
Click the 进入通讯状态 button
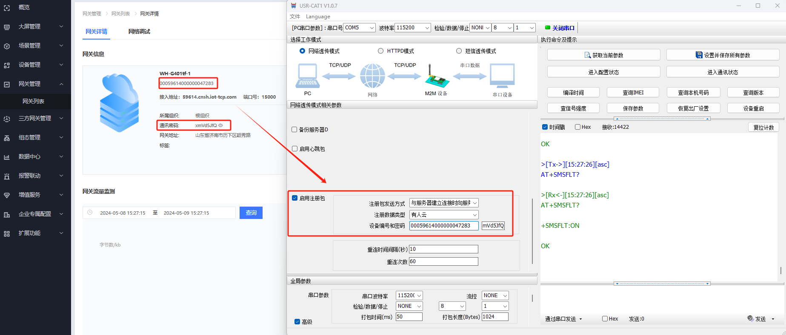click(x=723, y=72)
